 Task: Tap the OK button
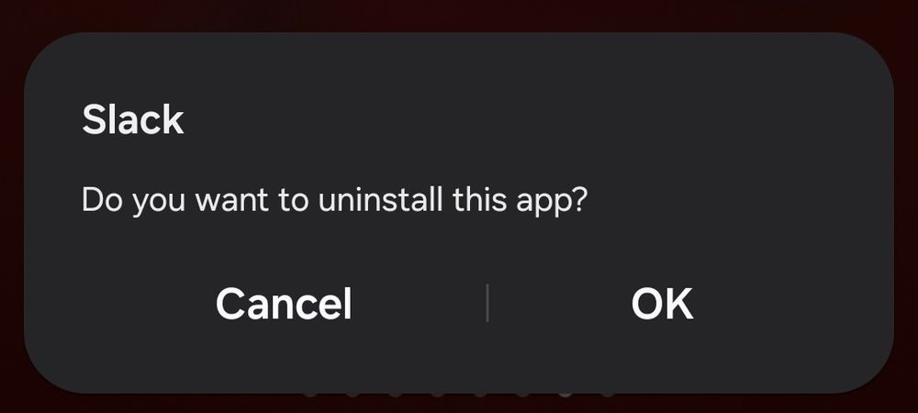662,304
